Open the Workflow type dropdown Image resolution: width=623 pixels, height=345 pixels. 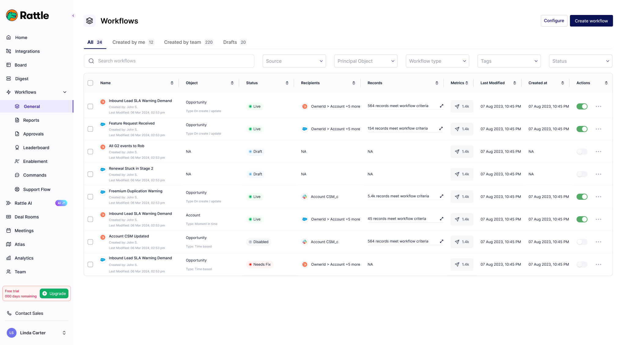[437, 61]
